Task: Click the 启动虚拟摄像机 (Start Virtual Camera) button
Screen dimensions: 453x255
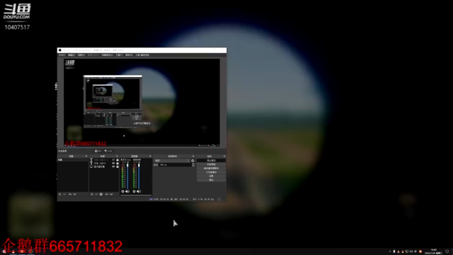Action: pos(211,168)
